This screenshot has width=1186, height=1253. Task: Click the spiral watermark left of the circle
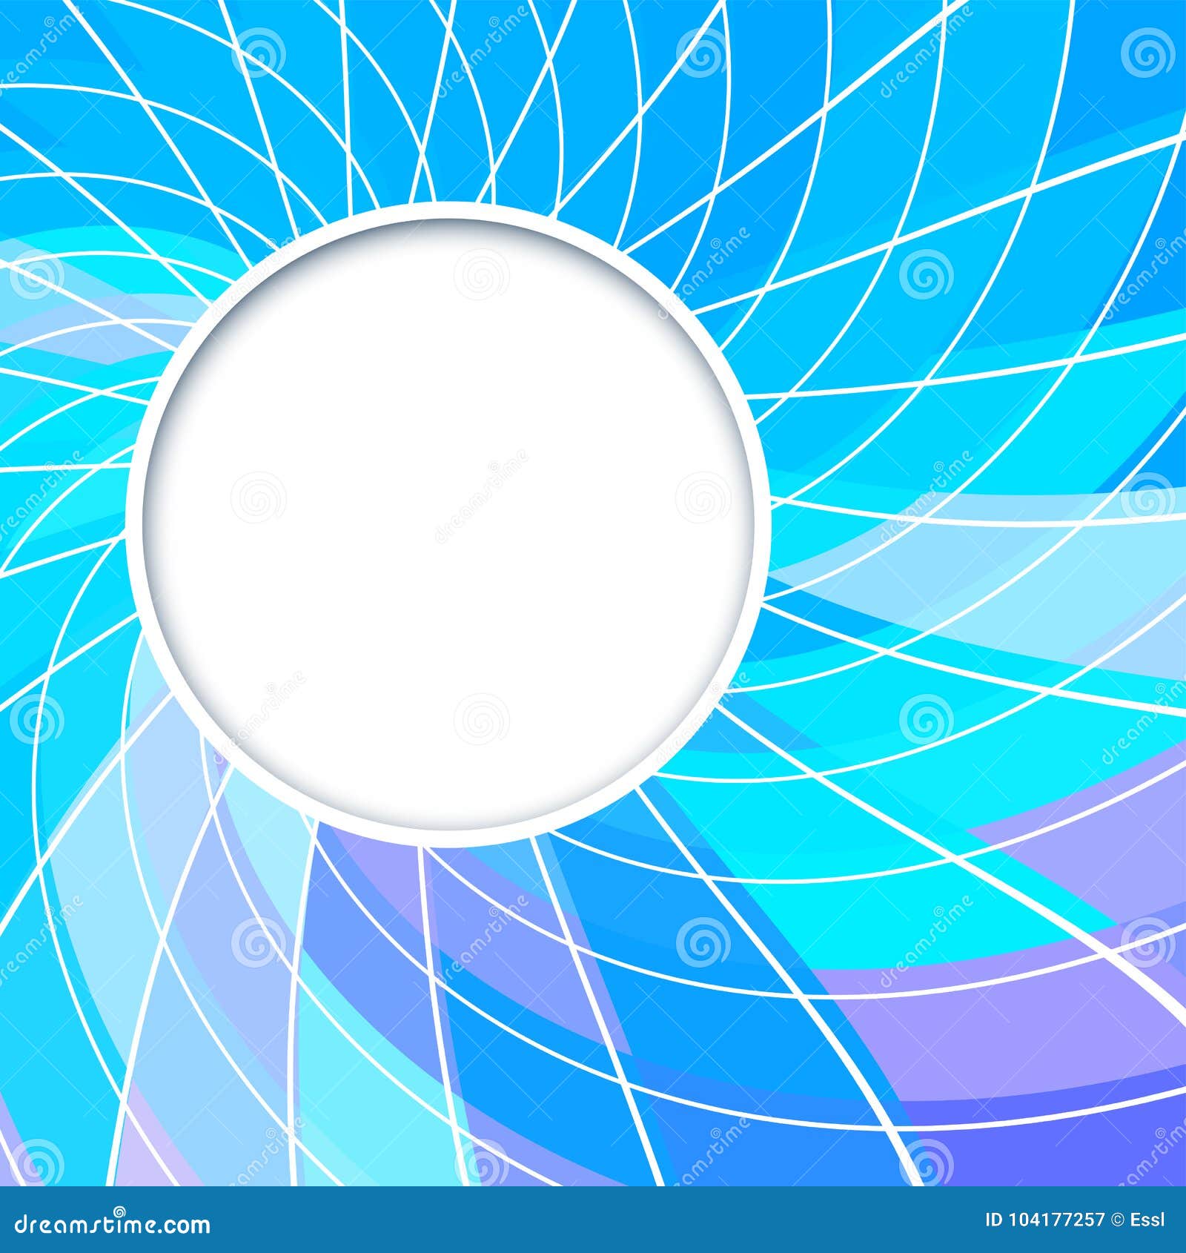35,719
